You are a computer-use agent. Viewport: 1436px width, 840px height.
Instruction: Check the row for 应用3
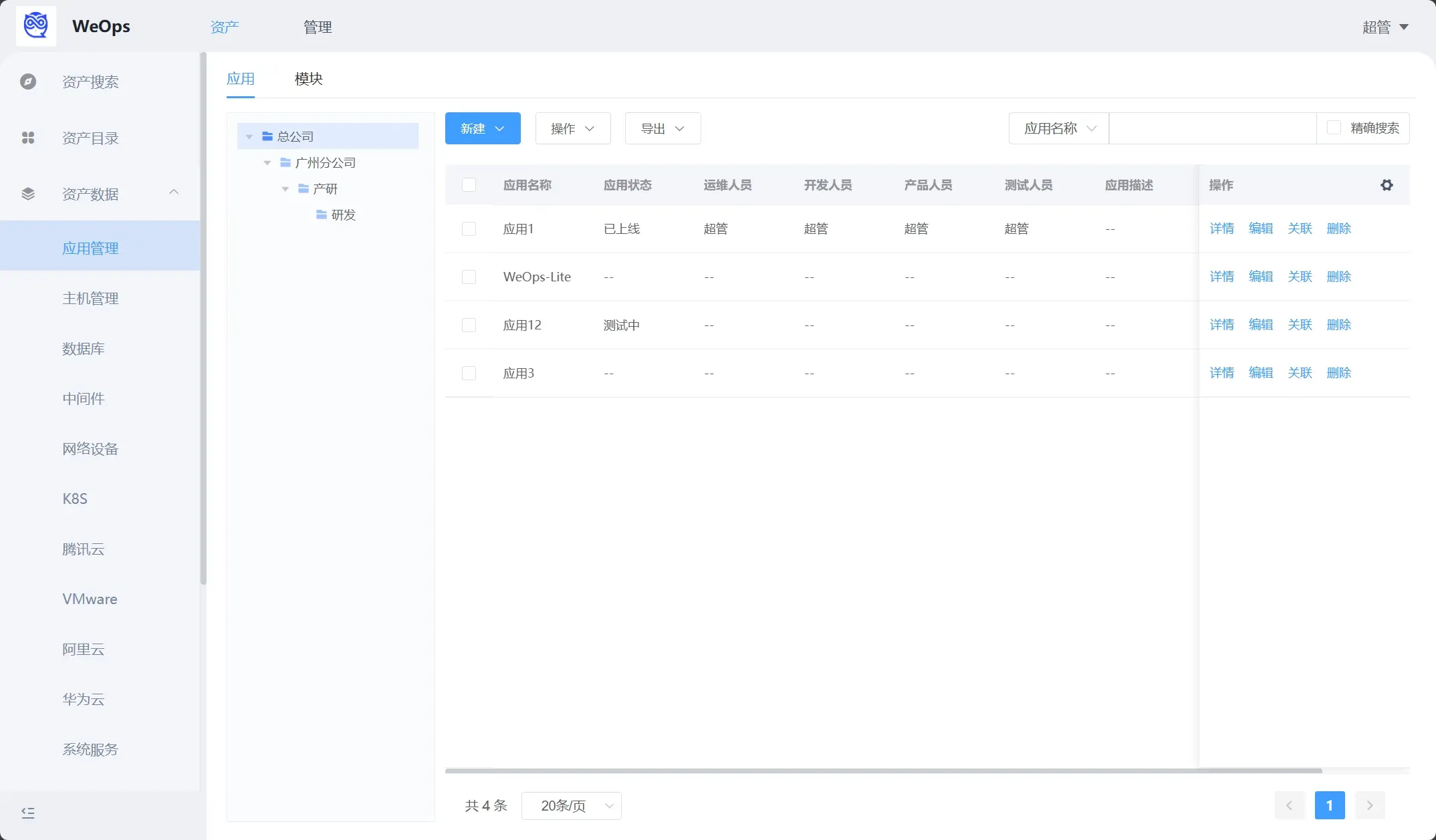click(469, 373)
